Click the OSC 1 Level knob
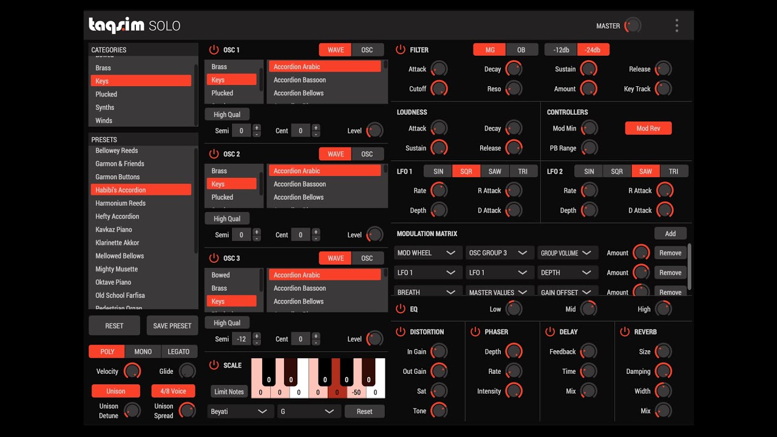 (x=375, y=130)
